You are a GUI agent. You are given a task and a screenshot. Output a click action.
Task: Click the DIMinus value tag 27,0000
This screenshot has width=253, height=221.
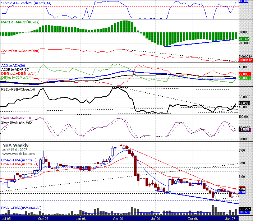(x=244, y=74)
